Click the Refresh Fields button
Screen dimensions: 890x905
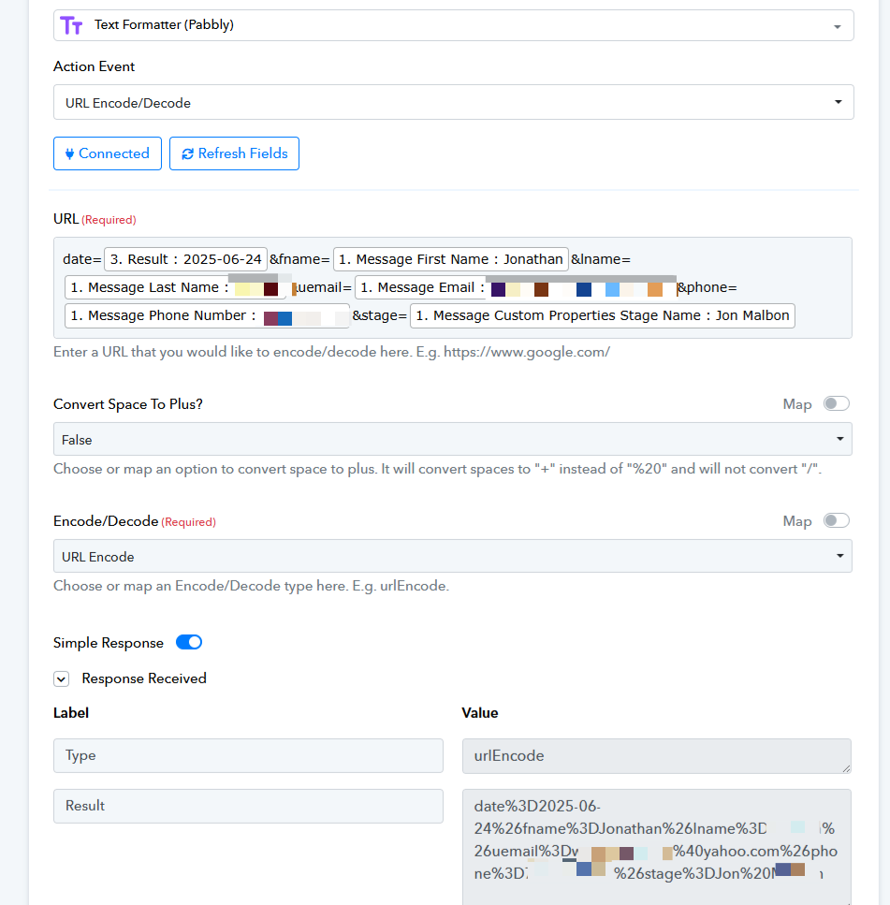click(234, 153)
